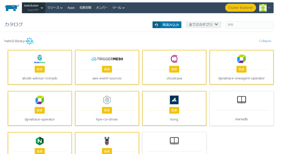
Task: Click the Cluster Explorer button
Action: (240, 8)
